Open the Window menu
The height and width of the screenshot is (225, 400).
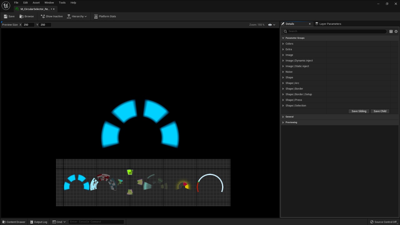point(49,2)
